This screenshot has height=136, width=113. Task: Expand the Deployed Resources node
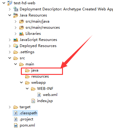point(10,46)
